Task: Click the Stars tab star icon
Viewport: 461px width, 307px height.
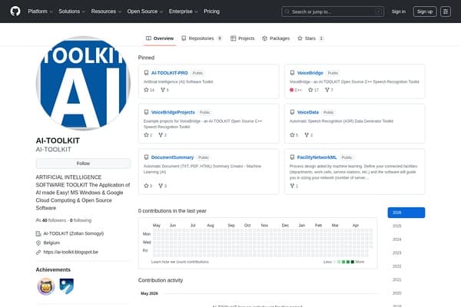Action: pyautogui.click(x=300, y=38)
